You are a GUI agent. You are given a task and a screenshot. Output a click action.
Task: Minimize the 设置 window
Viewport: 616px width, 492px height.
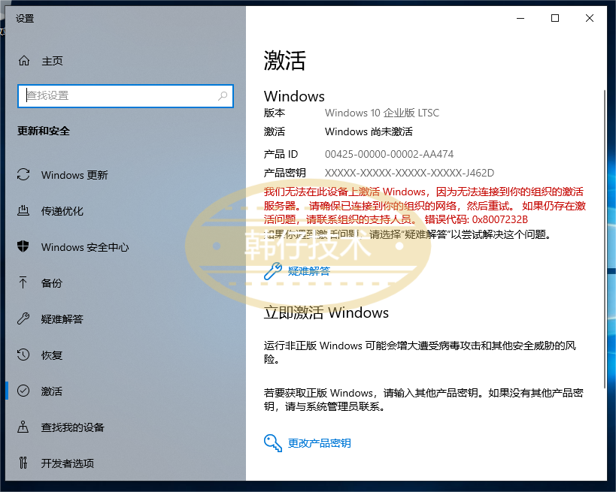pos(520,19)
